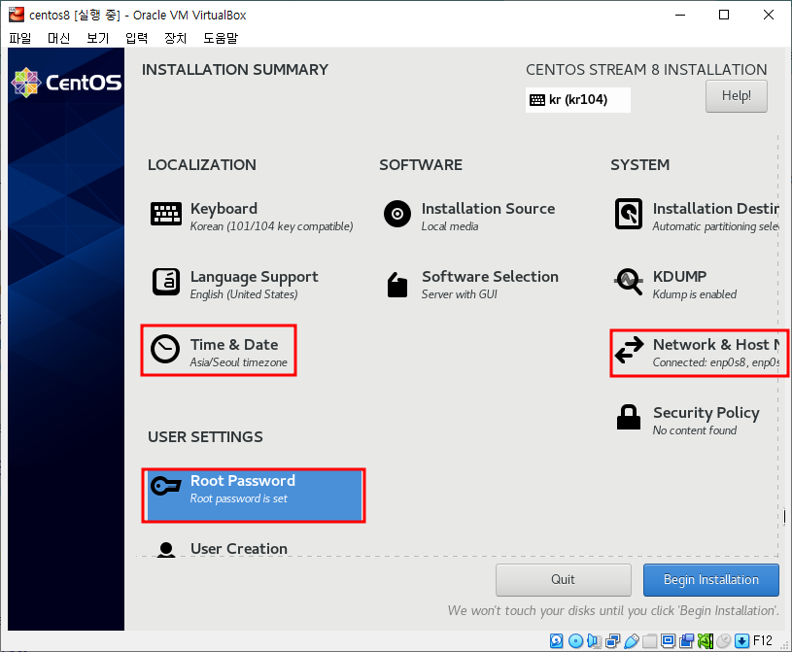The width and height of the screenshot is (792, 652).
Task: Open Software Selection package icon
Action: click(397, 285)
